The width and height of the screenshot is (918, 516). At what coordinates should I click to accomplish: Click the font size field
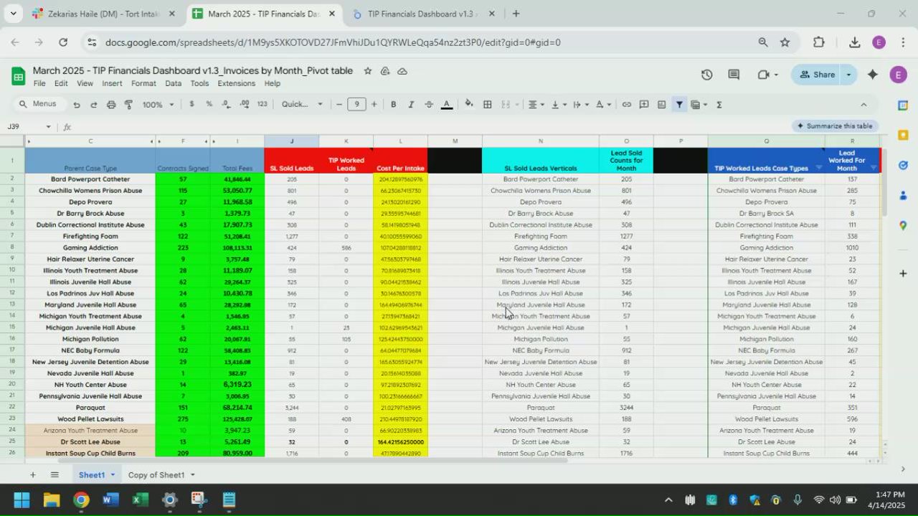(x=356, y=104)
